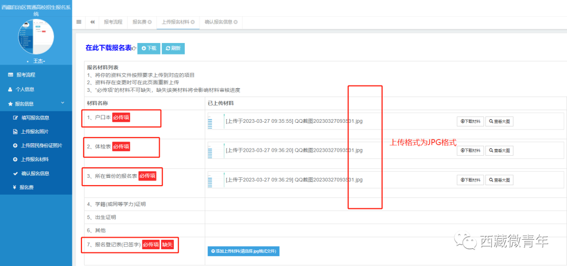The image size is (567, 266).
Task: Click 查看大图 for the 体检表 file
Action: (499, 151)
